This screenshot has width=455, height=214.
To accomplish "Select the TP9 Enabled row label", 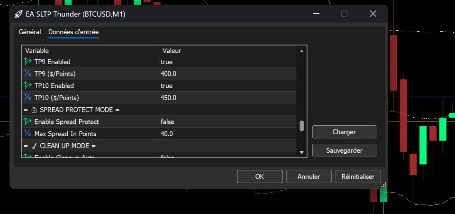I will pyautogui.click(x=52, y=62).
